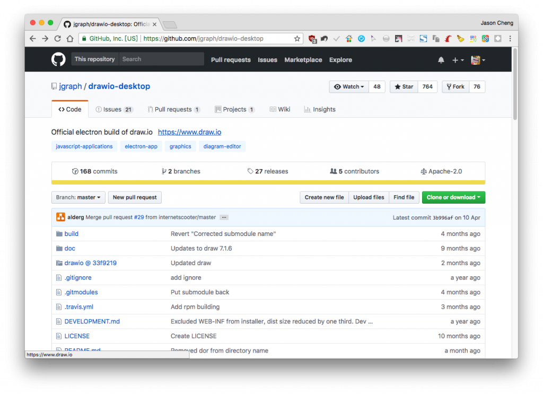Open the notifications bell icon

click(x=441, y=60)
